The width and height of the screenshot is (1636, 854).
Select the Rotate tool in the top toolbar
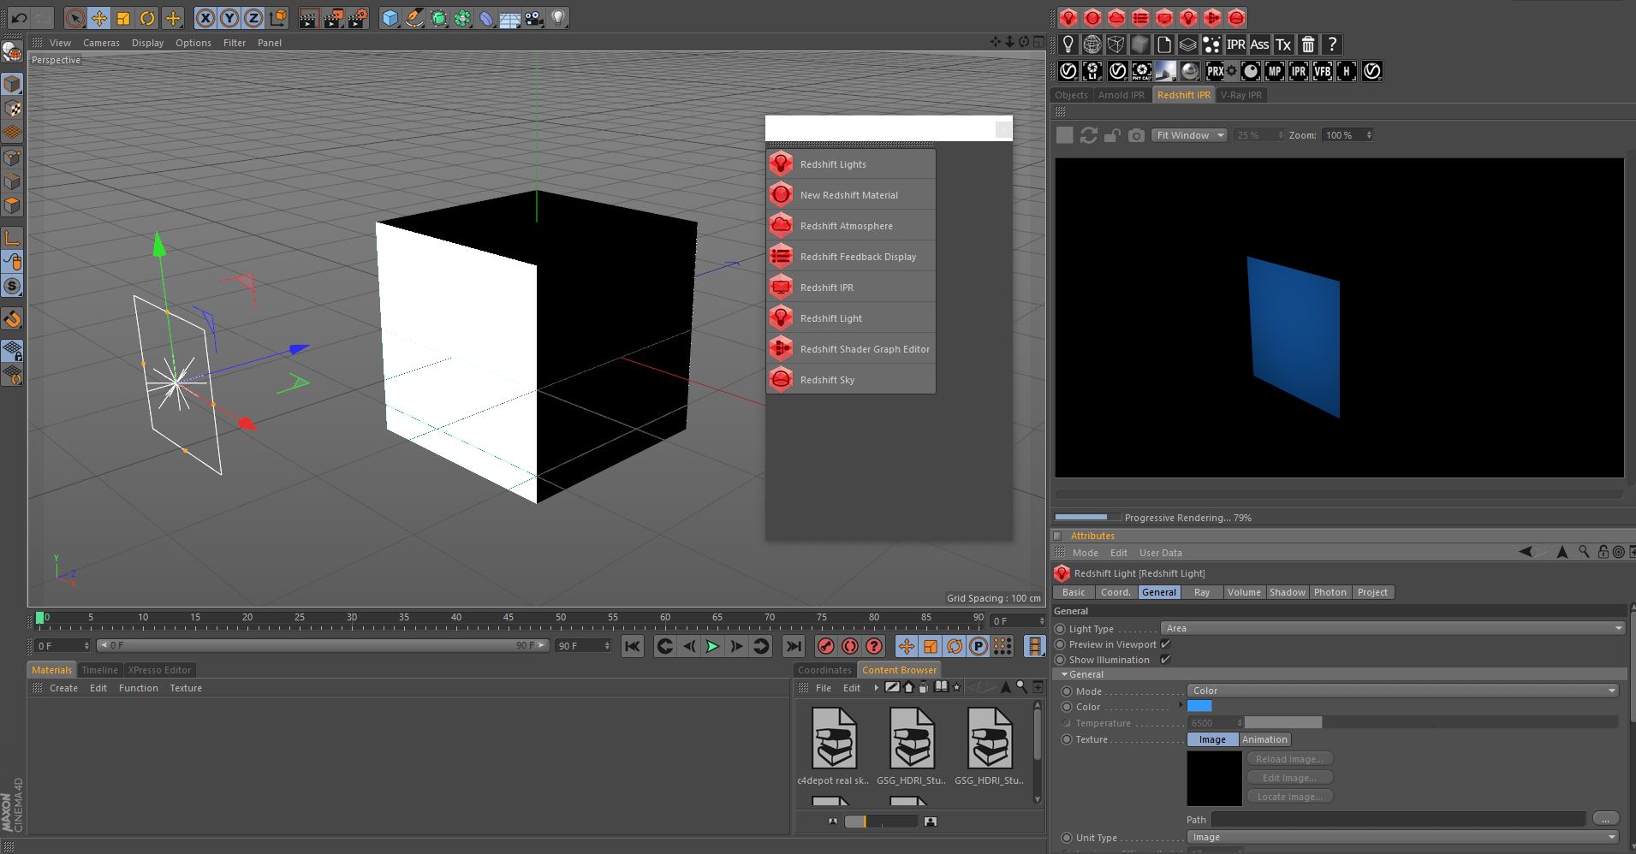tap(147, 18)
